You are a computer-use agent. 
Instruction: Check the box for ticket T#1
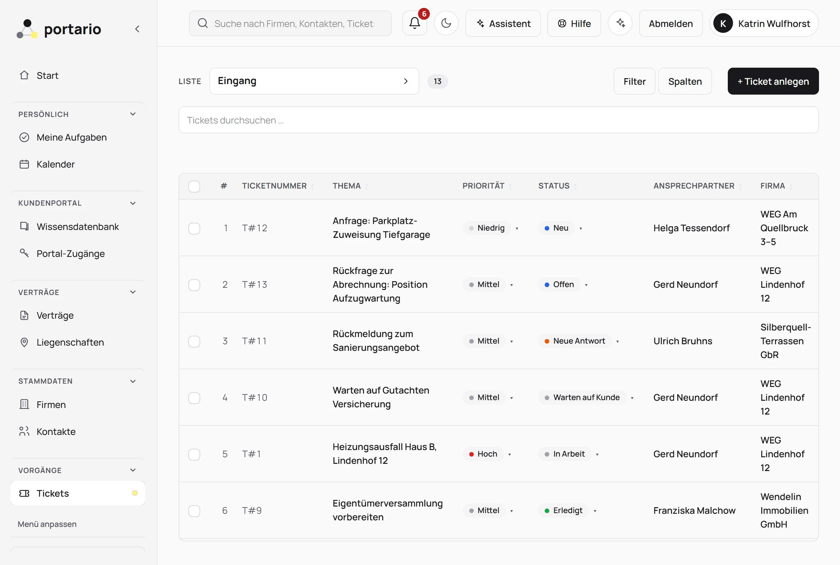click(194, 454)
